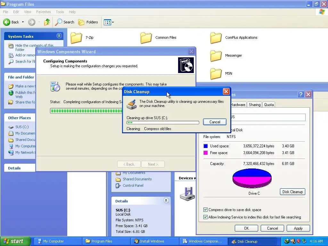Image resolution: width=328 pixels, height=246 pixels.
Task: Click the Properties dialog help question icon
Action: point(300,94)
